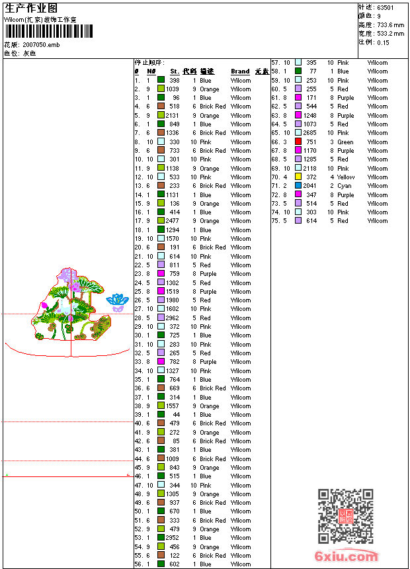This screenshot has height=569, width=410.
Task: Click the N# column header
Action: [151, 71]
